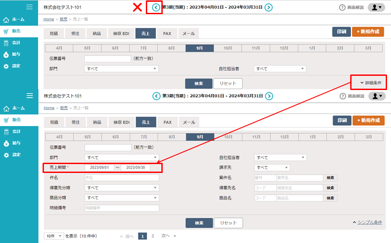
Task: Collapse to シンプル条件 view
Action: tap(367, 222)
